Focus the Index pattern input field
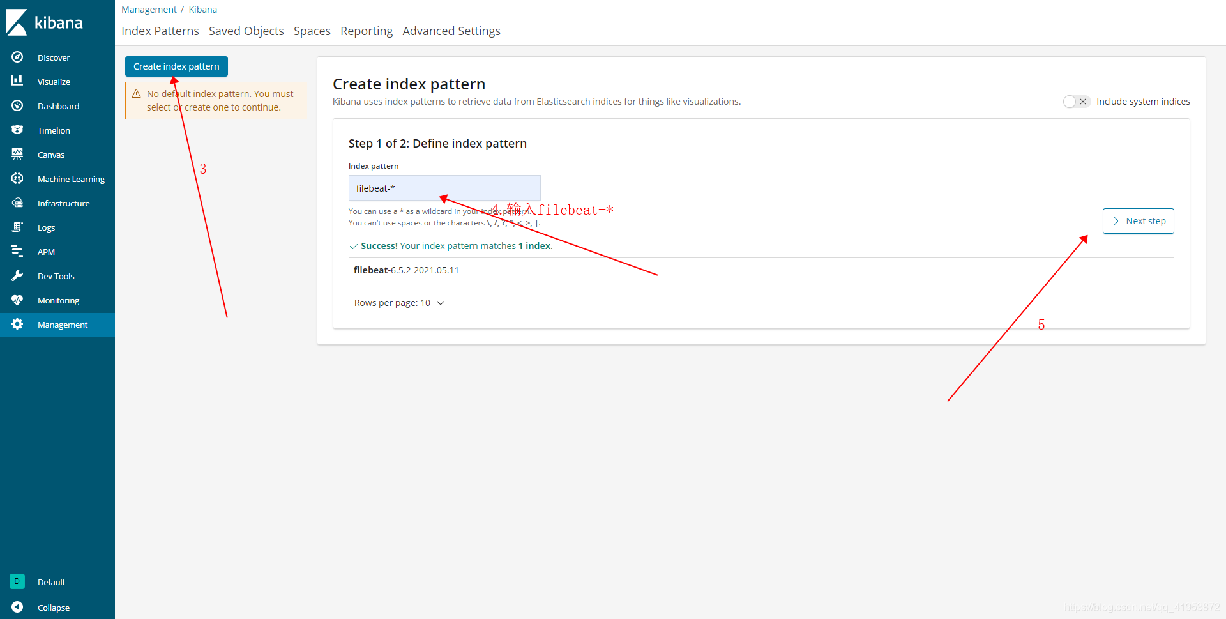Viewport: 1226px width, 619px height. click(444, 188)
